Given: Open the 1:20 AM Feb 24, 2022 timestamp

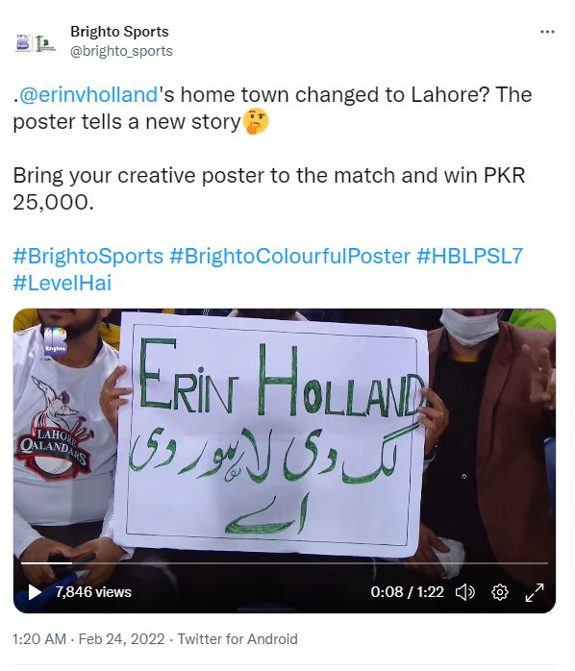Looking at the screenshot, I should 88,639.
